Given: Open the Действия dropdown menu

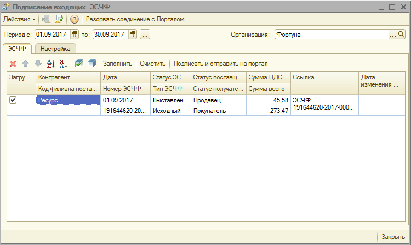Looking at the screenshot, I should 20,19.
